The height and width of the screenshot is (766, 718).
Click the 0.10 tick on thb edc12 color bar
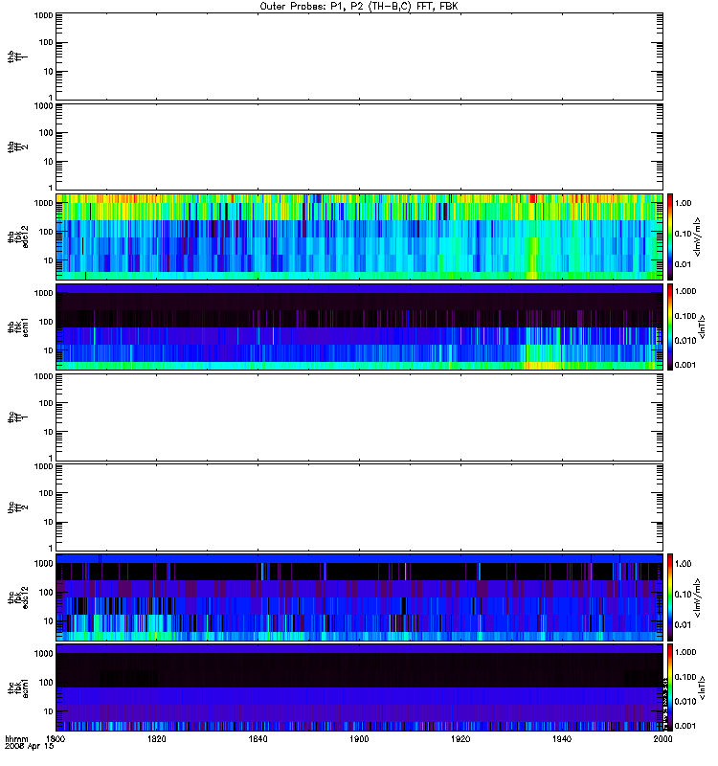tap(683, 234)
